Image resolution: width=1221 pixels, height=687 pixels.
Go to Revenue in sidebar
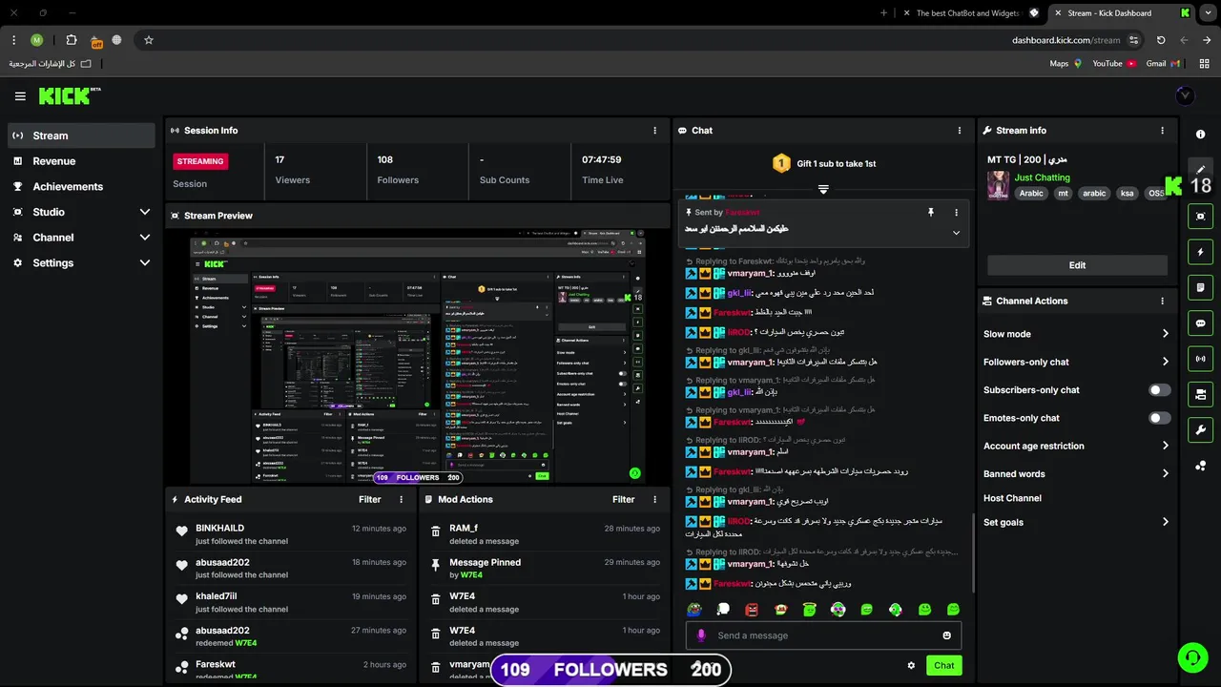[82, 161]
